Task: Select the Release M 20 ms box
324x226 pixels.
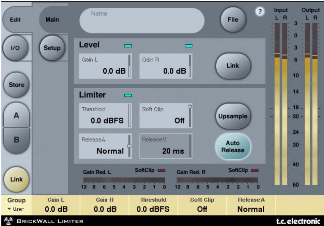Action: click(166, 146)
